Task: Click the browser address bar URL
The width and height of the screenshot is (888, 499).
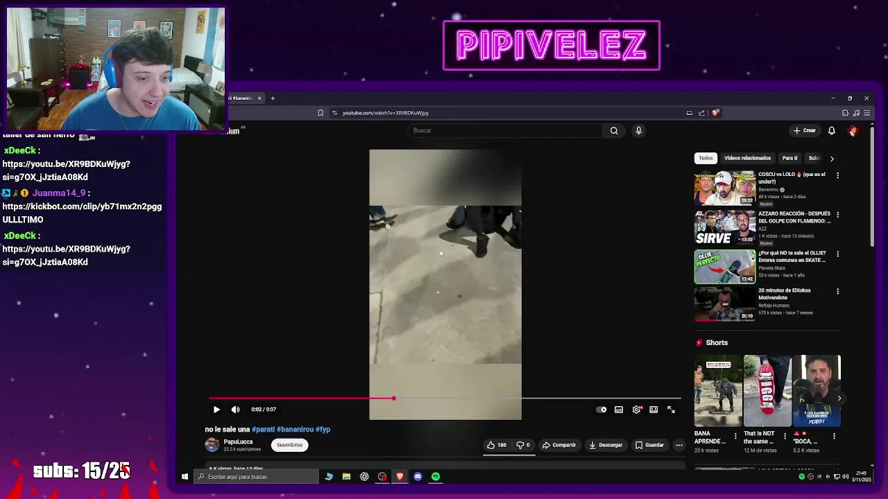Action: [x=385, y=113]
